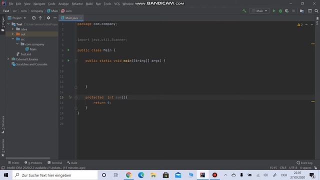Open Task View on the taskbar
Viewport: 320px width, 180px height.
[x=116, y=175]
